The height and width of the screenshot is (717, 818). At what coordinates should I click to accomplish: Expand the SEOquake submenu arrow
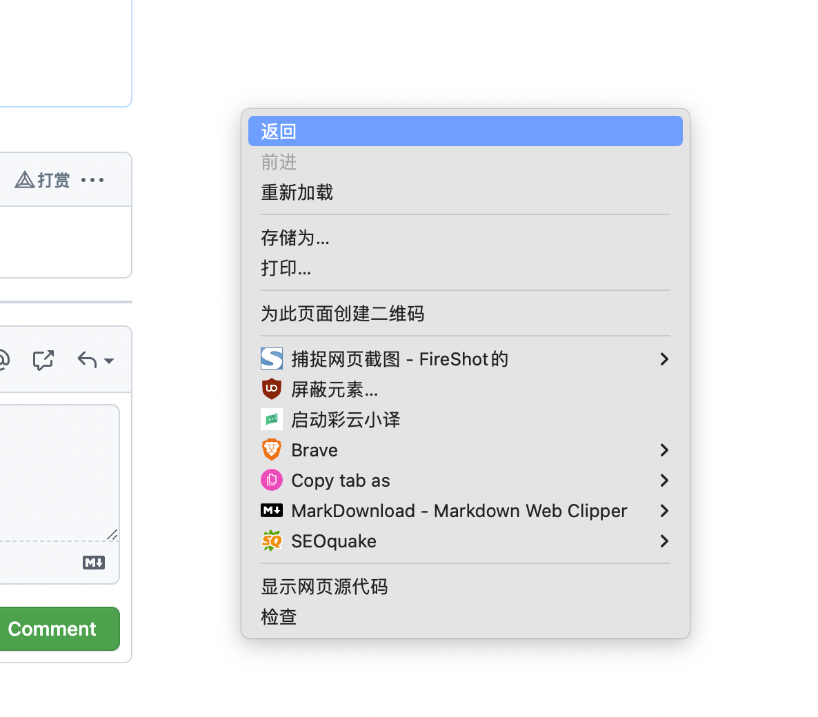664,541
